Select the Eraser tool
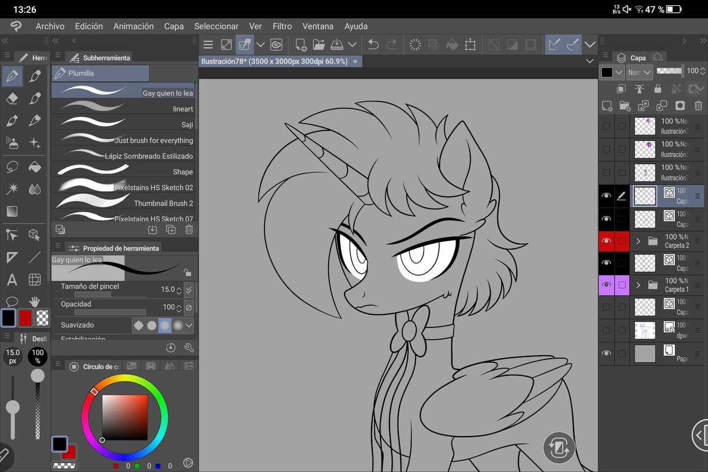The image size is (708, 472). pyautogui.click(x=12, y=98)
